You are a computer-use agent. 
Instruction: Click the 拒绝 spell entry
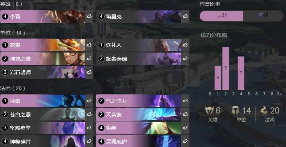tap(143, 128)
